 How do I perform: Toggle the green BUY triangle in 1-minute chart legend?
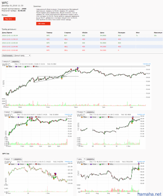[27, 67]
